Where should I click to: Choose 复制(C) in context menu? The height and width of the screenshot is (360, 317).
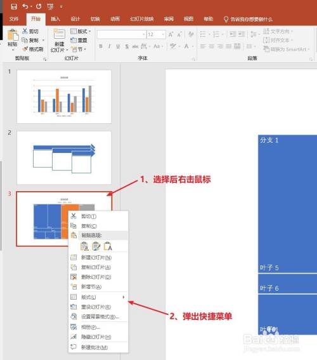(98, 226)
